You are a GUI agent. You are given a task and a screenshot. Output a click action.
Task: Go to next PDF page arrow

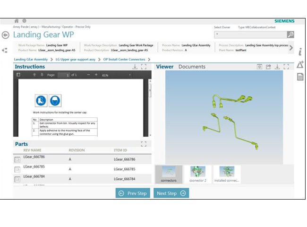pos(42,75)
